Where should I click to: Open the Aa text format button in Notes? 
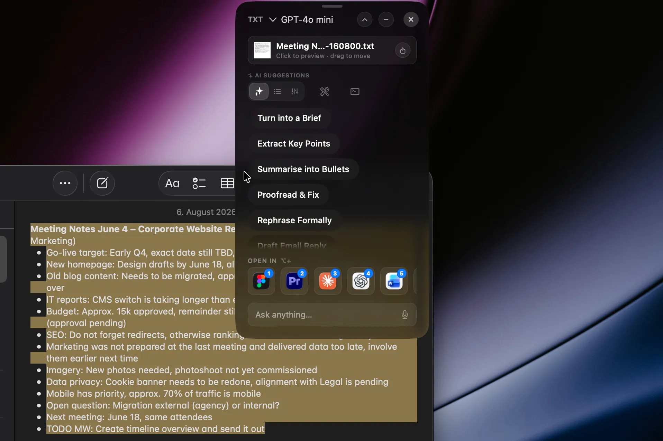click(172, 183)
